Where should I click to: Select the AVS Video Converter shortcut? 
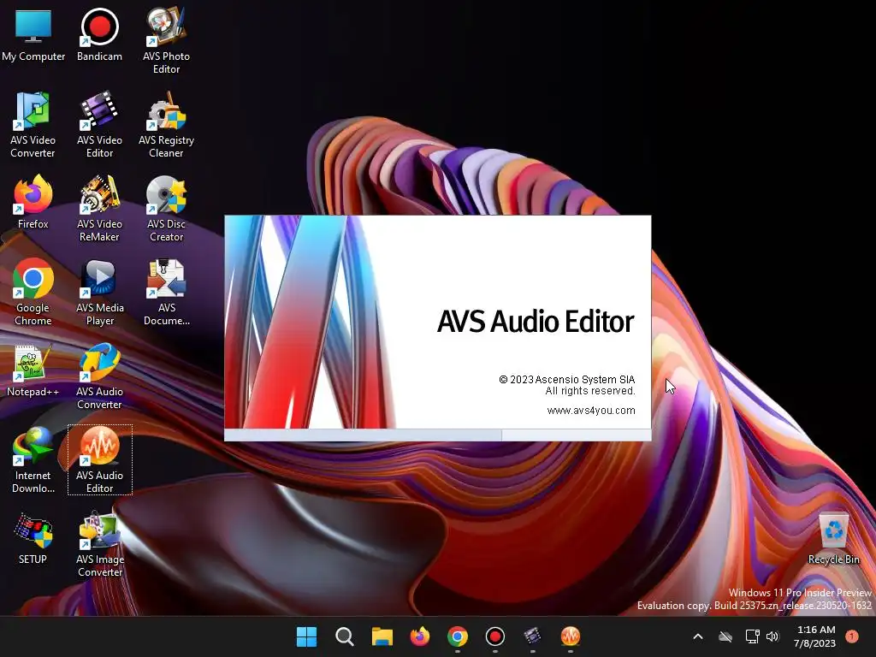click(33, 125)
